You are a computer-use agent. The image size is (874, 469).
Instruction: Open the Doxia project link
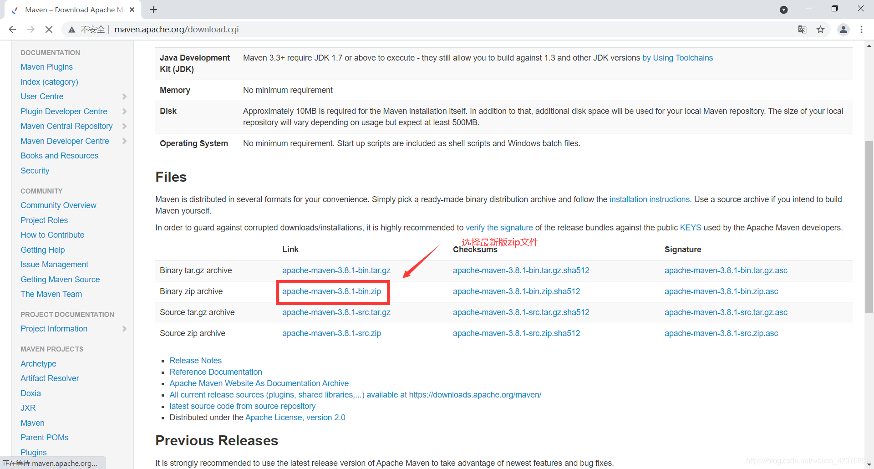click(30, 393)
